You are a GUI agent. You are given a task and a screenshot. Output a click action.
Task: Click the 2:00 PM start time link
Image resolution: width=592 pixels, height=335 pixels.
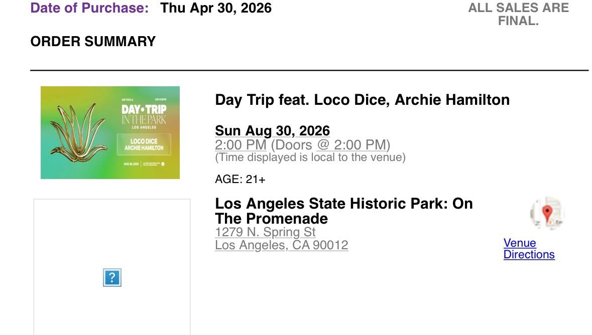click(x=241, y=145)
